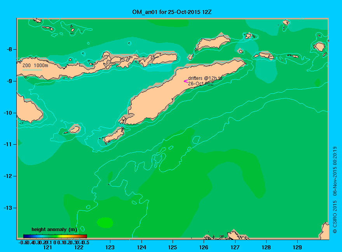This screenshot has width=342, height=252.
Task: Click the longitude label 123
Action: pos(110,247)
